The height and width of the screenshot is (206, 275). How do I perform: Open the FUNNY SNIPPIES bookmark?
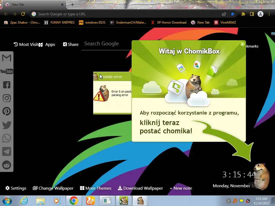pos(59,23)
